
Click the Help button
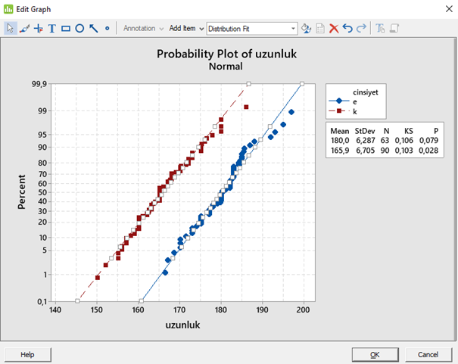pyautogui.click(x=28, y=355)
